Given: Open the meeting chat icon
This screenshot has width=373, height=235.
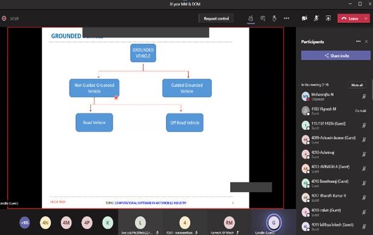Looking at the screenshot, I should tap(263, 18).
